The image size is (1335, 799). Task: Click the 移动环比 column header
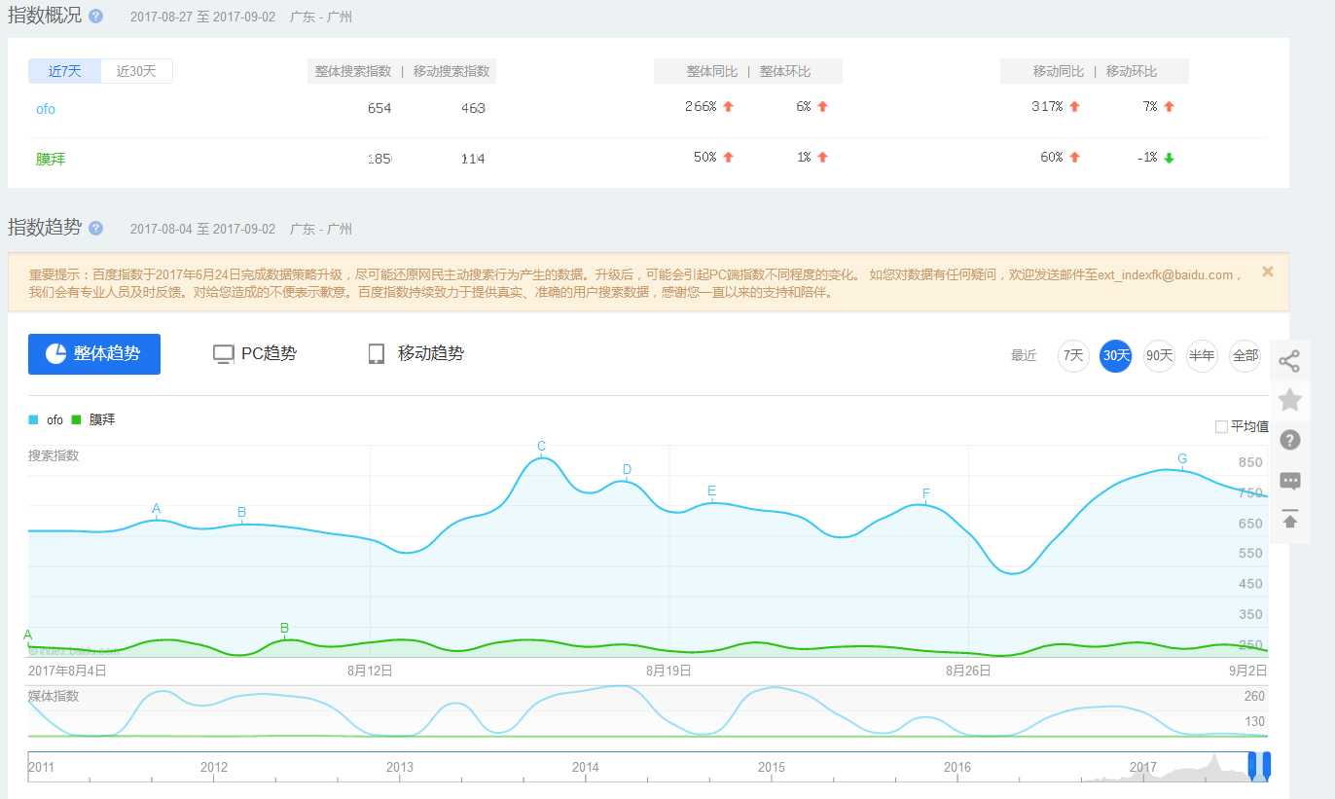(x=1132, y=72)
